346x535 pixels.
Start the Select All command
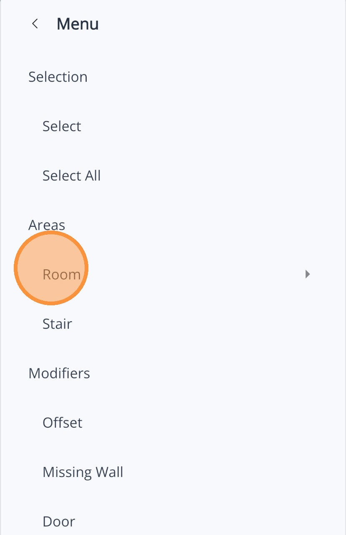72,175
